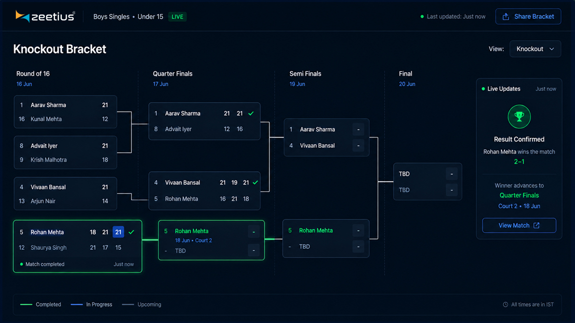Click Vivaan Bansal in Round of 16 card

pos(48,187)
